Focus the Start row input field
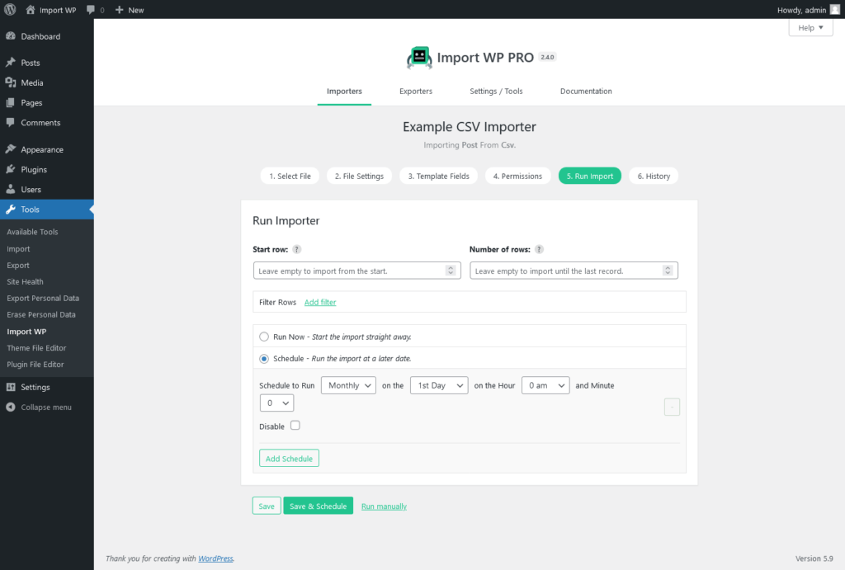 356,271
